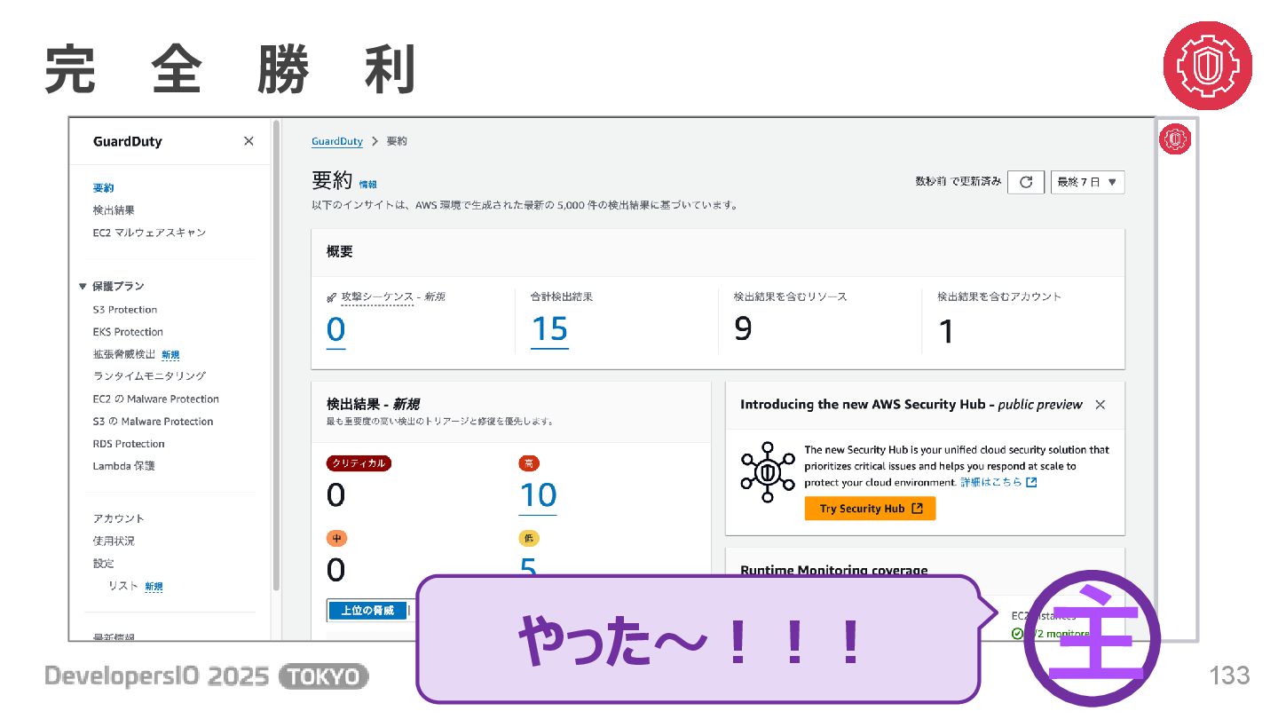Collapse the 保護プラン section
Screen dimensions: 1278x719
[x=111, y=286]
